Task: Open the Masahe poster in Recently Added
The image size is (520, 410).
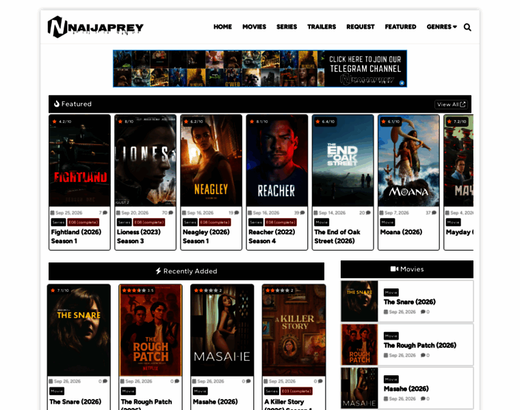Action: (222, 330)
